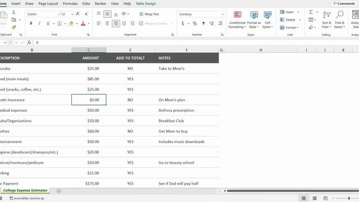This screenshot has width=359, height=202.
Task: Click the Fill down icon
Action: [x=311, y=20]
